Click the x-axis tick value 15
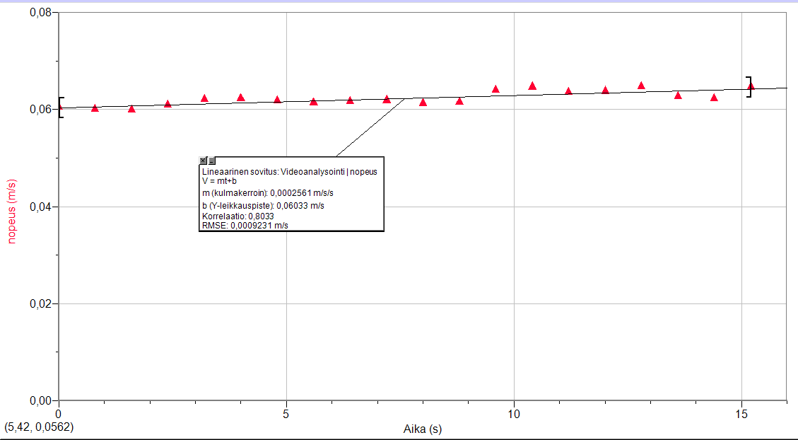The image size is (798, 440). 741,412
